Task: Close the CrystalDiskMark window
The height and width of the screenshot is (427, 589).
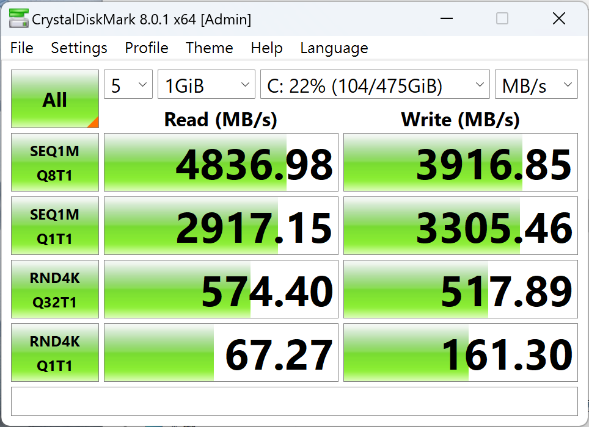Action: pyautogui.click(x=559, y=18)
